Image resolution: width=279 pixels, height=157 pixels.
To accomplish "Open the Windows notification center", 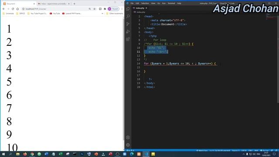I will [274, 154].
